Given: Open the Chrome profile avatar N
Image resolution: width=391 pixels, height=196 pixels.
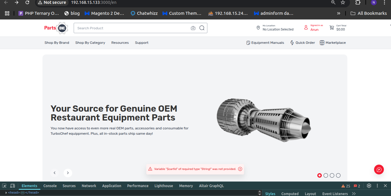Looking at the screenshot, I should click(x=373, y=2).
